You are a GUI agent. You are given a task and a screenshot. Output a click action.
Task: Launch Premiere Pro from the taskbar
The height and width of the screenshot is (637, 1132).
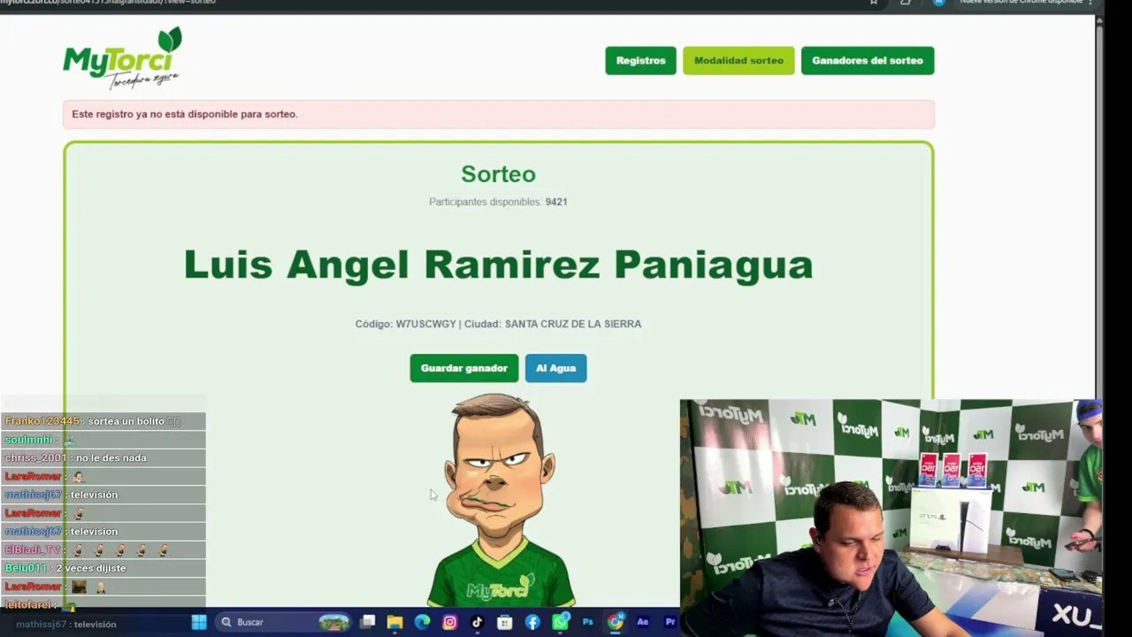669,622
